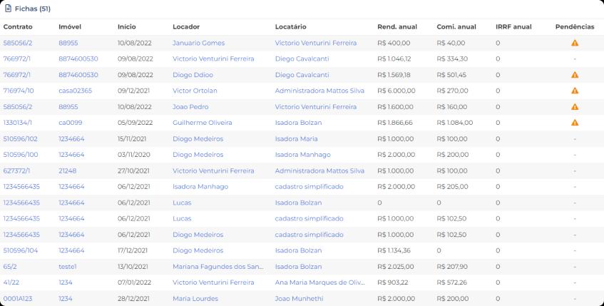The image size is (604, 306).
Task: Open warning icon in Victor Ortolan row
Action: [x=575, y=91]
